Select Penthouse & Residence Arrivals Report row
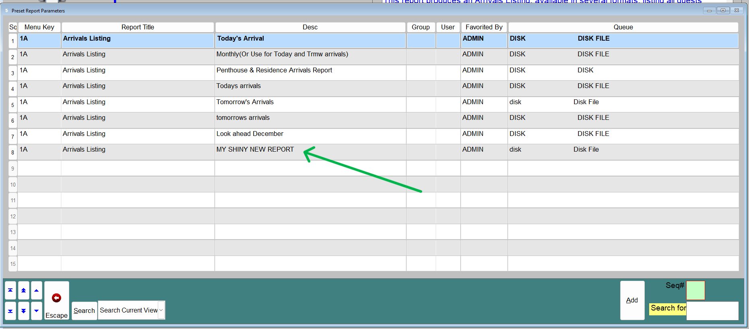 click(x=274, y=70)
